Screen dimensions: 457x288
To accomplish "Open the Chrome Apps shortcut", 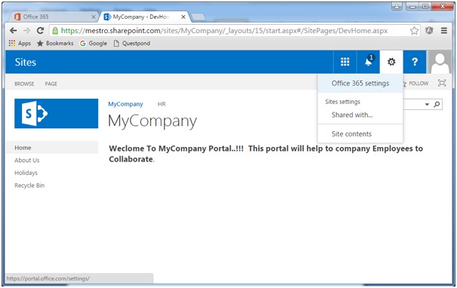I will pos(20,43).
